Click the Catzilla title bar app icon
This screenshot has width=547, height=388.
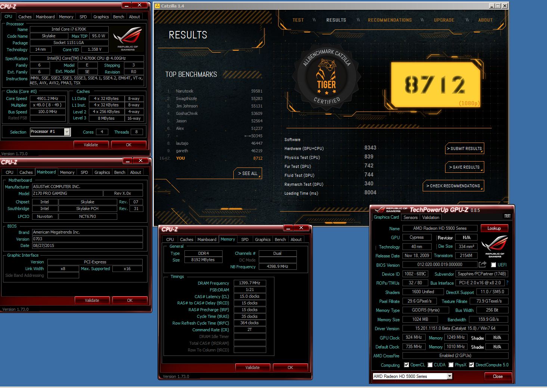pyautogui.click(x=157, y=6)
